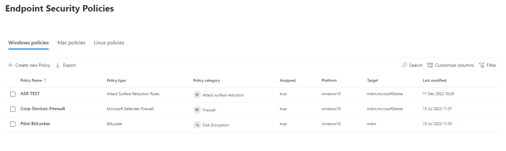Click Create new Policy button label
This screenshot has height=151, width=506.
click(x=33, y=65)
